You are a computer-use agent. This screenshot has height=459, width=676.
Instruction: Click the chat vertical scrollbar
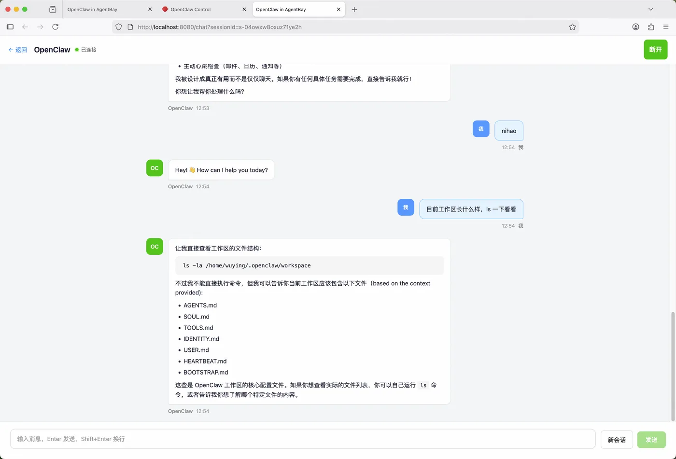coord(673,367)
